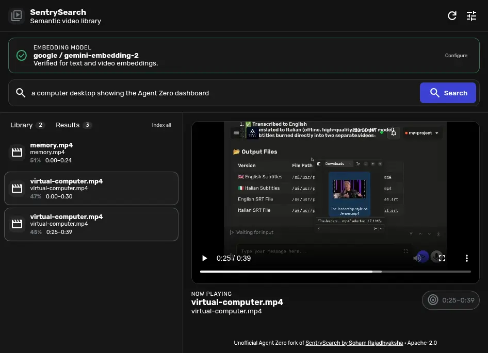Open the video more options menu
The image size is (488, 353).
pos(466,258)
